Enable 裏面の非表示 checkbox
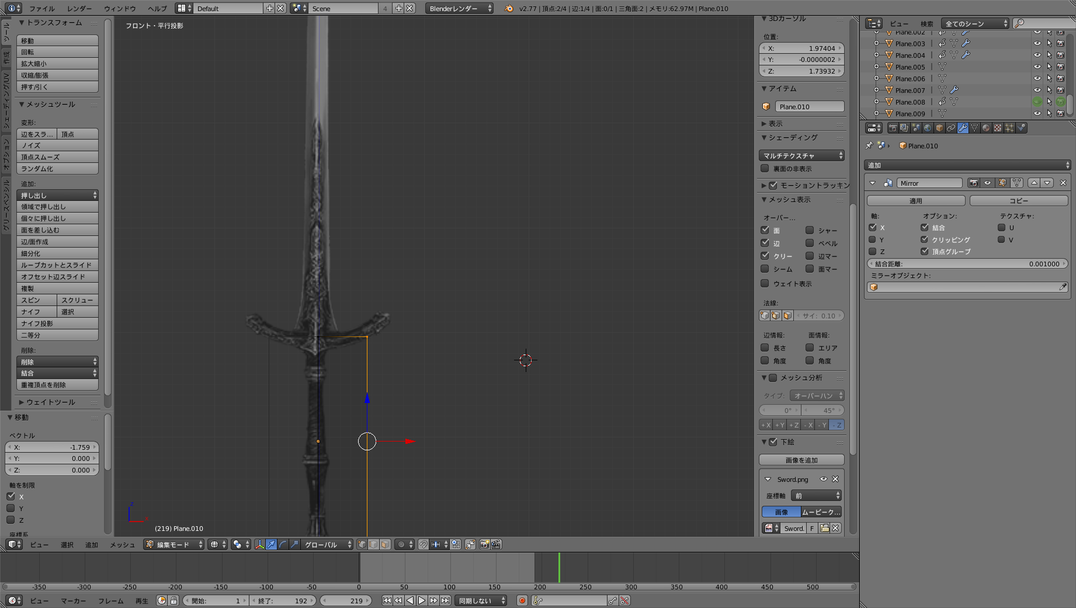Screen dimensions: 1076x608 click(x=765, y=168)
